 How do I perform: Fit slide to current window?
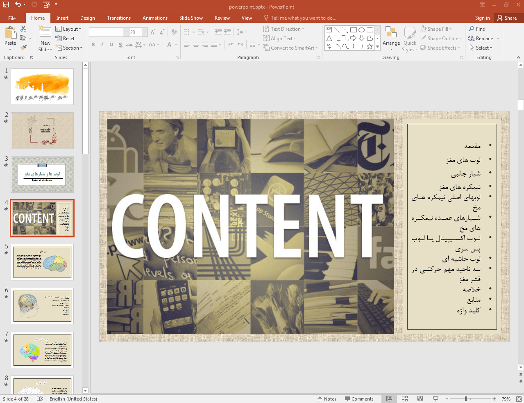point(519,399)
